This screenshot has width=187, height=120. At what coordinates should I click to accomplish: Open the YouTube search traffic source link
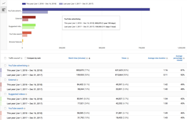pos(16,108)
